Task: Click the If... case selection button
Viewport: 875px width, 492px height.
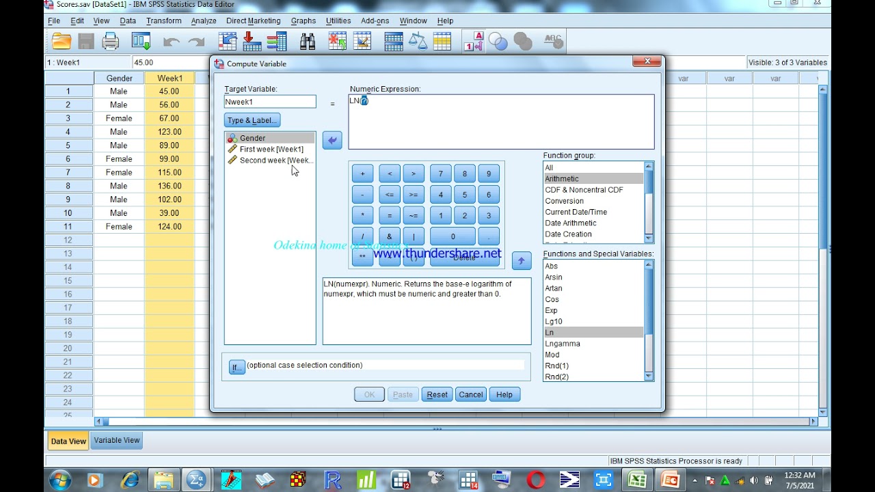Action: point(237,367)
